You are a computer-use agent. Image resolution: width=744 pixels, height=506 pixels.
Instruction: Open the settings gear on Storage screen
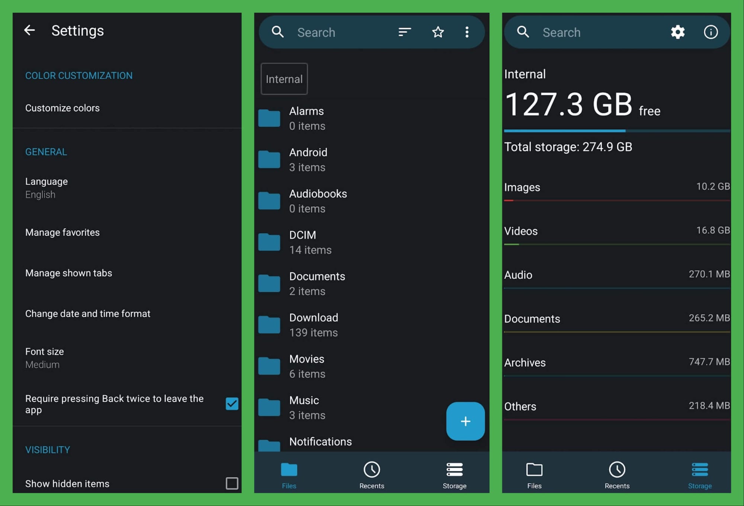coord(678,32)
